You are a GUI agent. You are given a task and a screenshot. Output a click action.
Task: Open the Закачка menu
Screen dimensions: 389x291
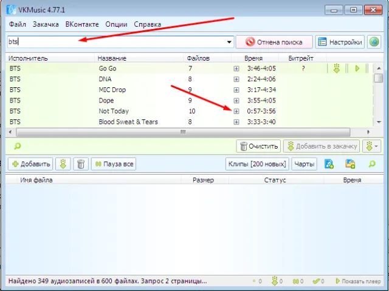(x=46, y=24)
